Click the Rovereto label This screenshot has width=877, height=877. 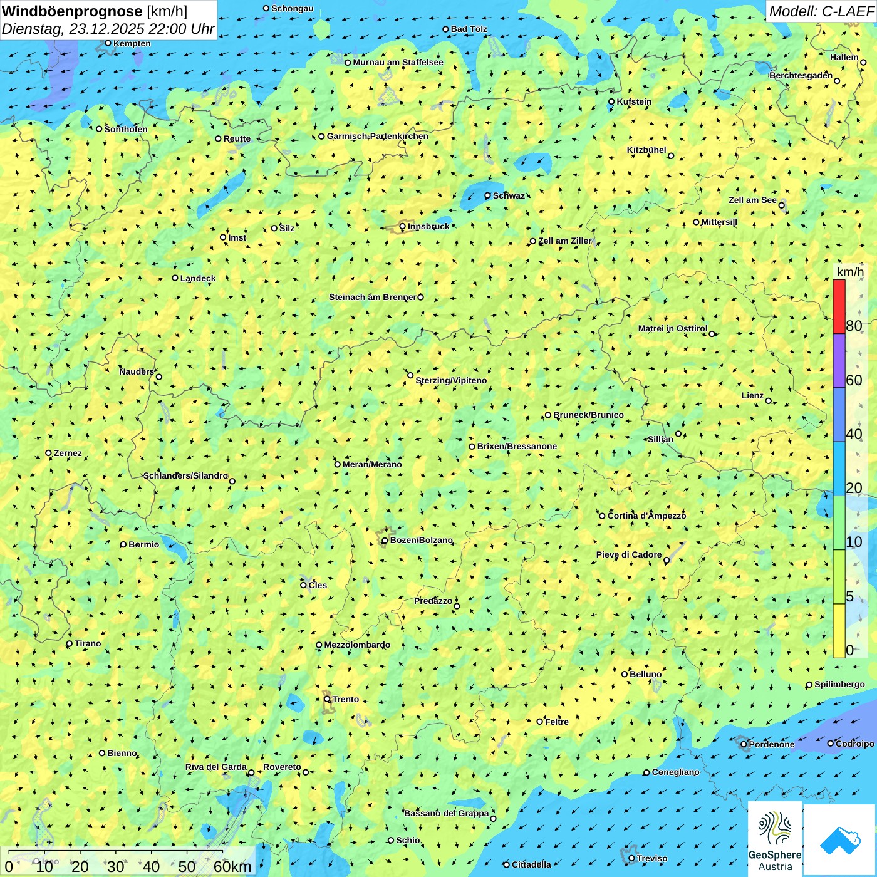coord(282,767)
